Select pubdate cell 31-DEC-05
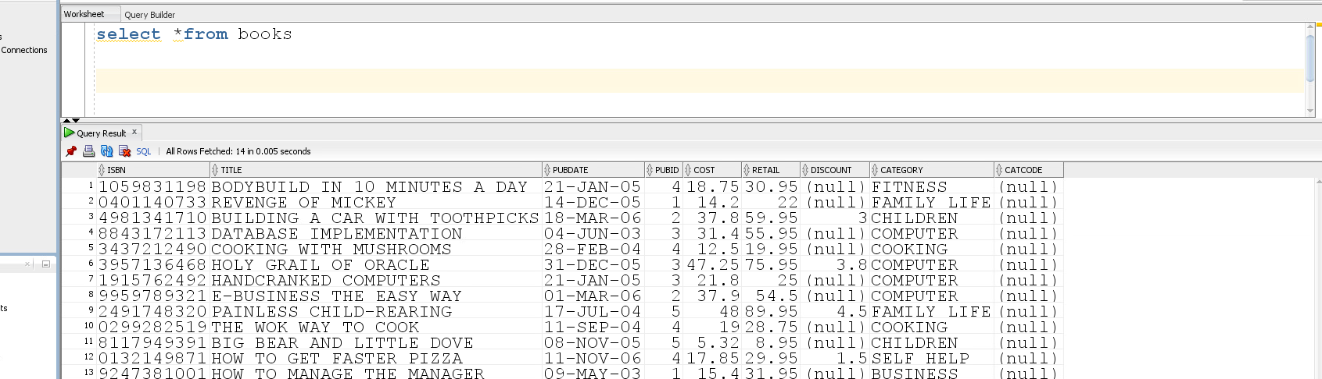This screenshot has height=379, width=1322. (x=593, y=265)
